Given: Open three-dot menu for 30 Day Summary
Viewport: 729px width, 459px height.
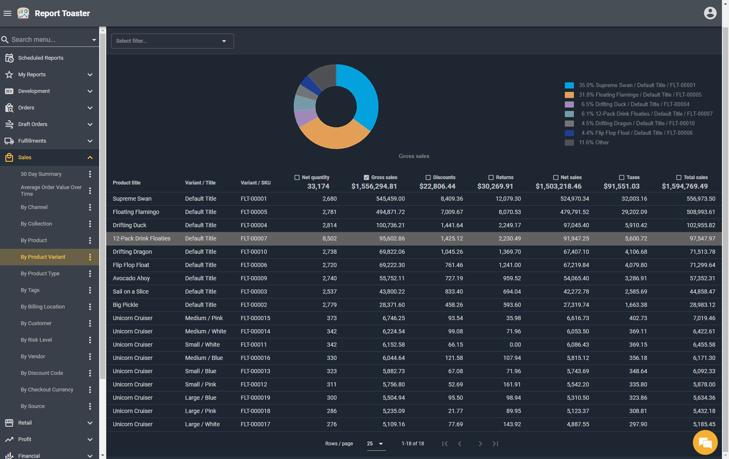Looking at the screenshot, I should click(x=90, y=174).
